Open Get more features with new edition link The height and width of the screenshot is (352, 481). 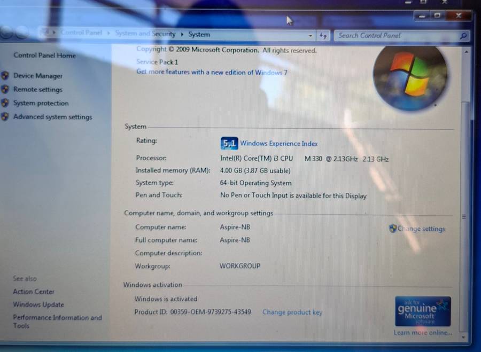(212, 72)
